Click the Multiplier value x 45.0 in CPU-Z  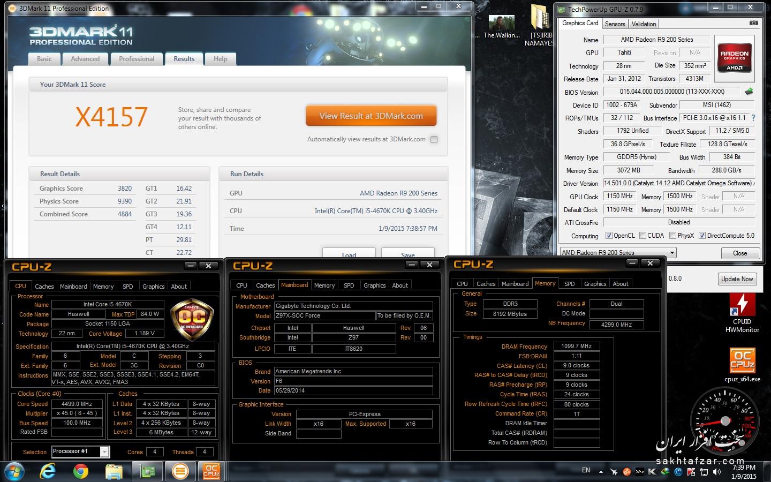point(78,413)
